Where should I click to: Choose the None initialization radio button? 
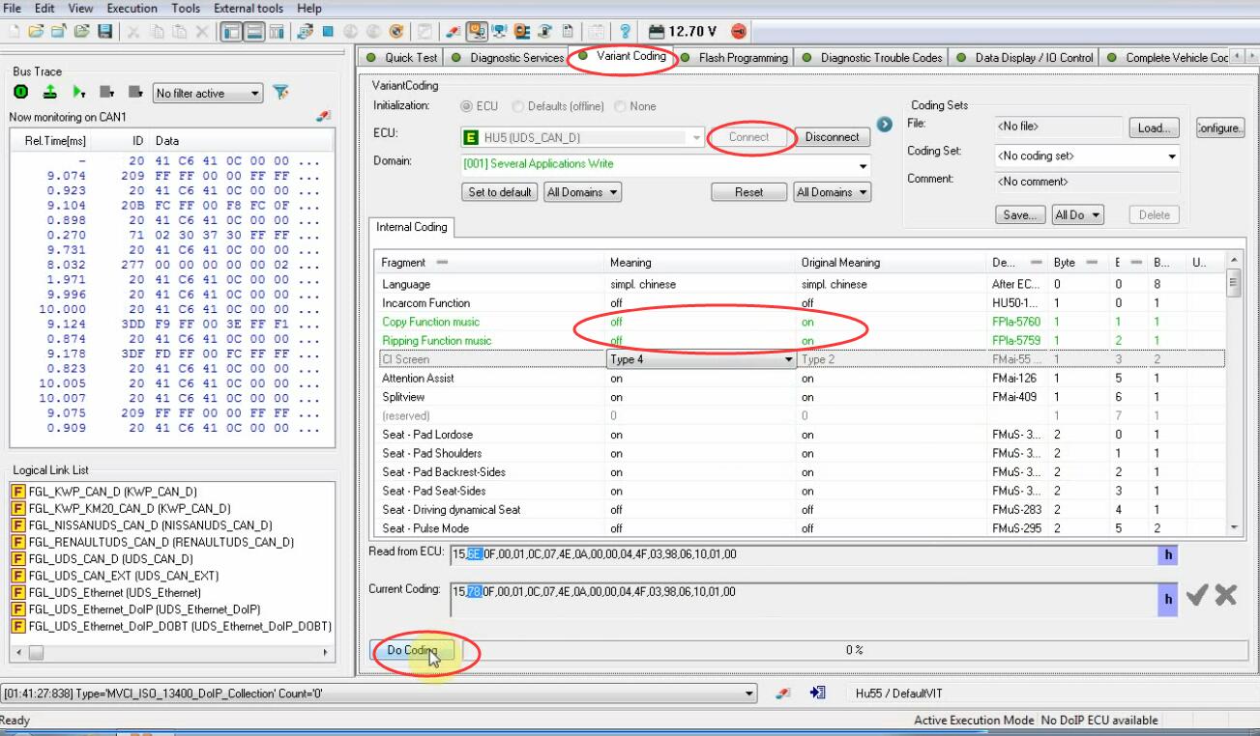(620, 106)
